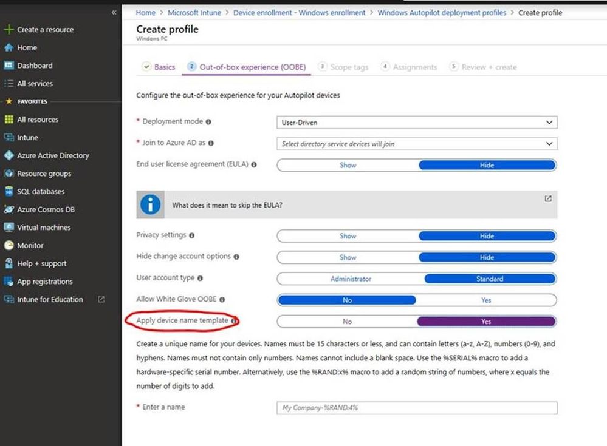Click the Azure Active Directory diamond icon
This screenshot has height=446, width=607.
pos(9,155)
